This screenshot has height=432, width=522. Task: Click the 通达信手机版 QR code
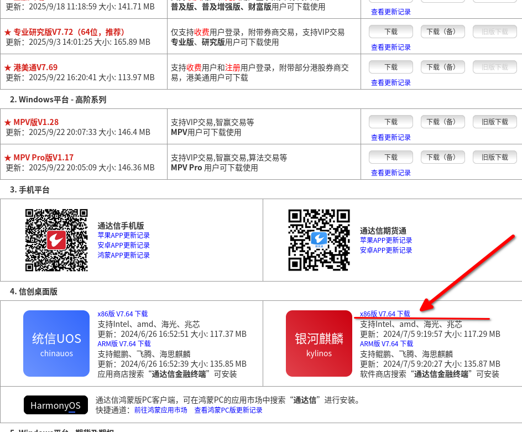click(x=56, y=240)
